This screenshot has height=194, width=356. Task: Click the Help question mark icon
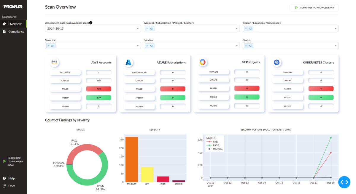tap(4, 178)
